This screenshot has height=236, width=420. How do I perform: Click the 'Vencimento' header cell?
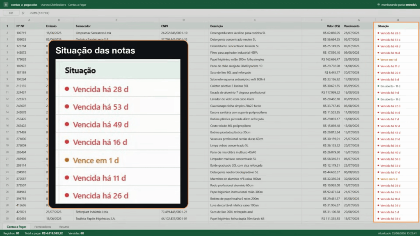coord(358,26)
